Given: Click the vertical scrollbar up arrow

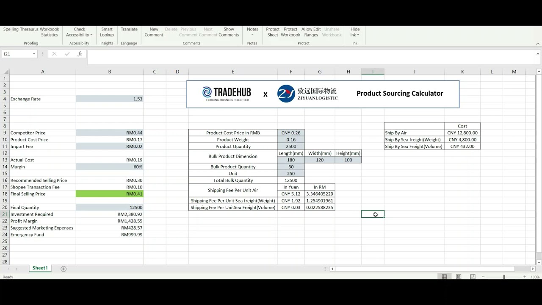Looking at the screenshot, I should click(x=539, y=72).
